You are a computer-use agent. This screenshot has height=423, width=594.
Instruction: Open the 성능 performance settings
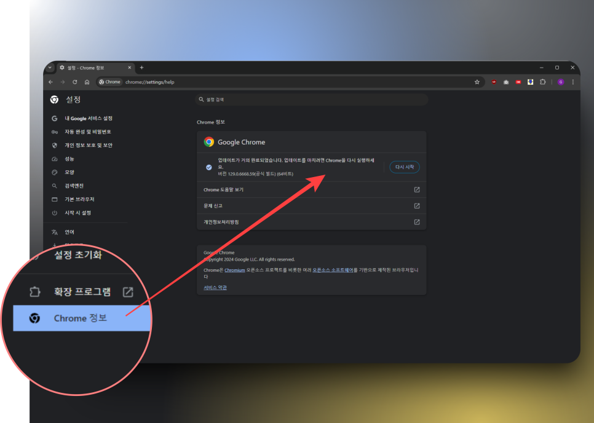point(85,159)
